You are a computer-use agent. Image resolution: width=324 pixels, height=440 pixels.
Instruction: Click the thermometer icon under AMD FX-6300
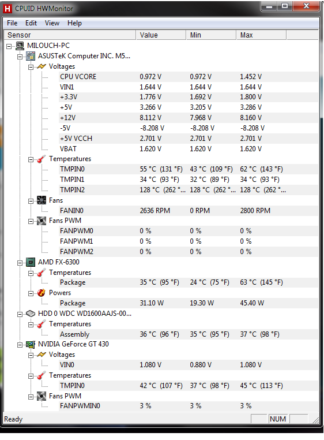pos(42,273)
